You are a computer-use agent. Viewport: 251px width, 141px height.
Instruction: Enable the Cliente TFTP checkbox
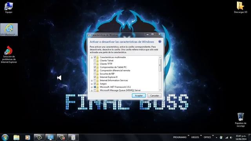pos(95,64)
